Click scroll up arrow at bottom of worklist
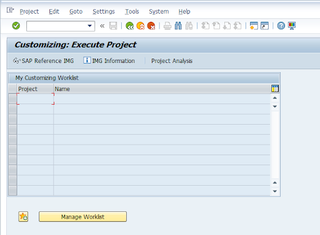320x235 pixels. click(x=275, y=183)
